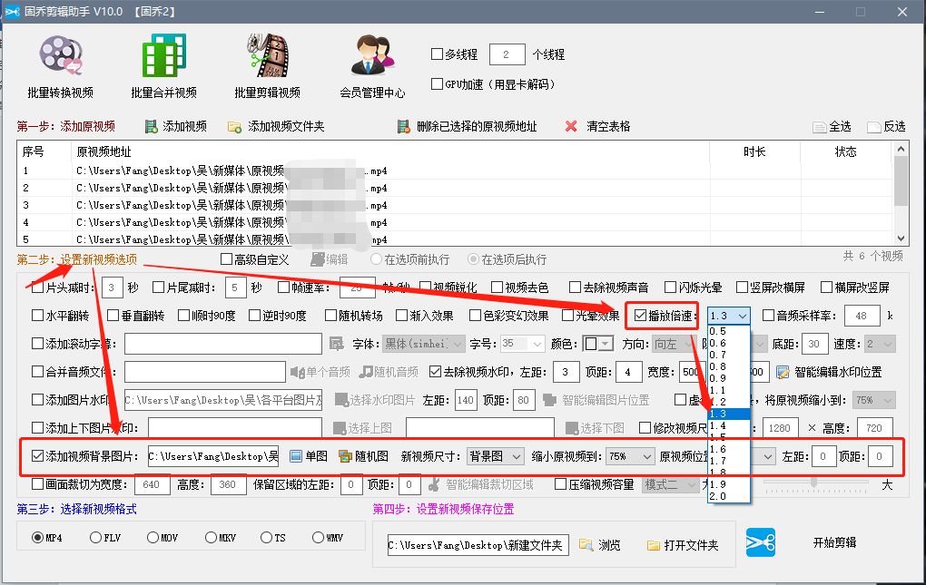The height and width of the screenshot is (585, 926).
Task: Select 1.9 in speed list
Action: tap(729, 484)
